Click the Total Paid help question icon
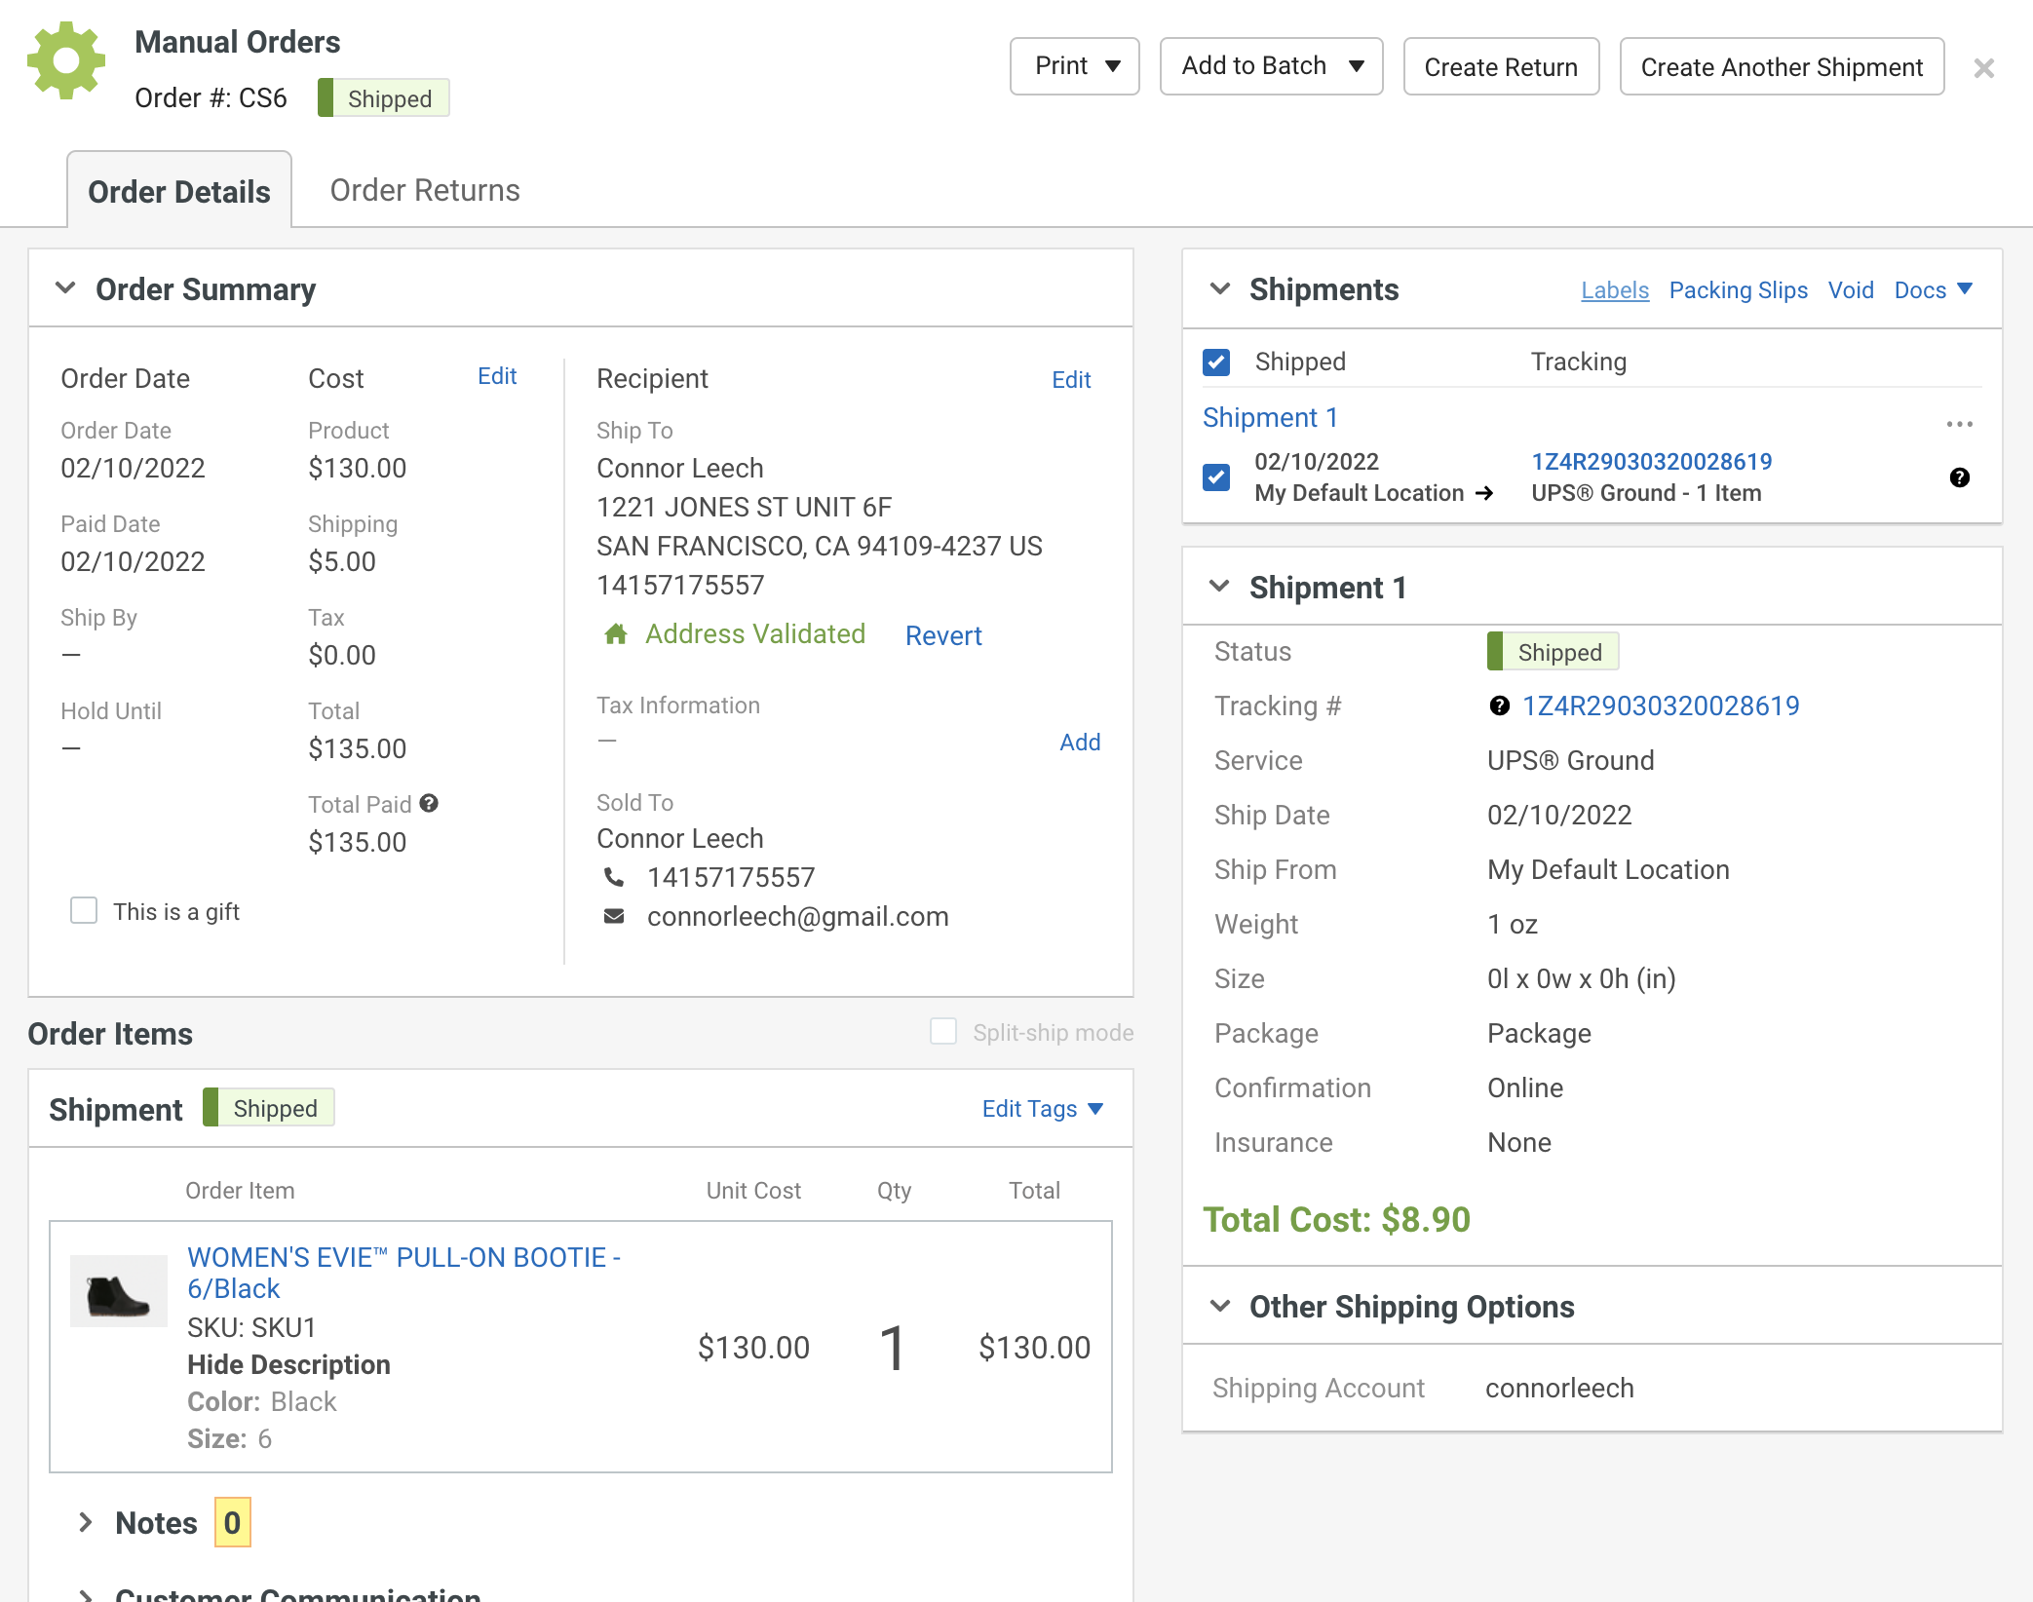This screenshot has width=2033, height=1602. 429,803
